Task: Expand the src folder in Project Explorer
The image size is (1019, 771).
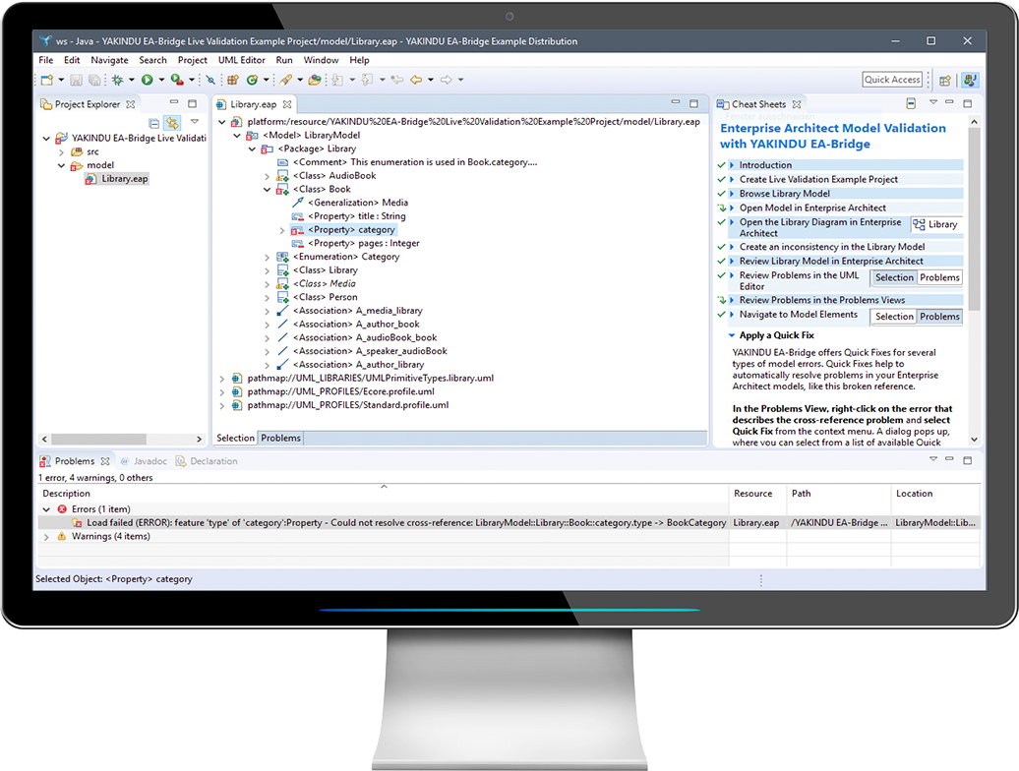Action: 62,152
